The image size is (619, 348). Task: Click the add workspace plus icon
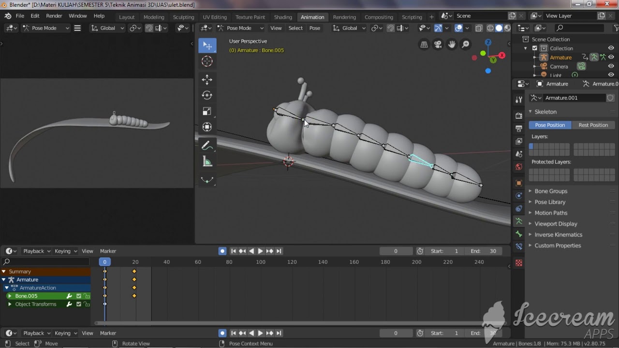pyautogui.click(x=431, y=17)
